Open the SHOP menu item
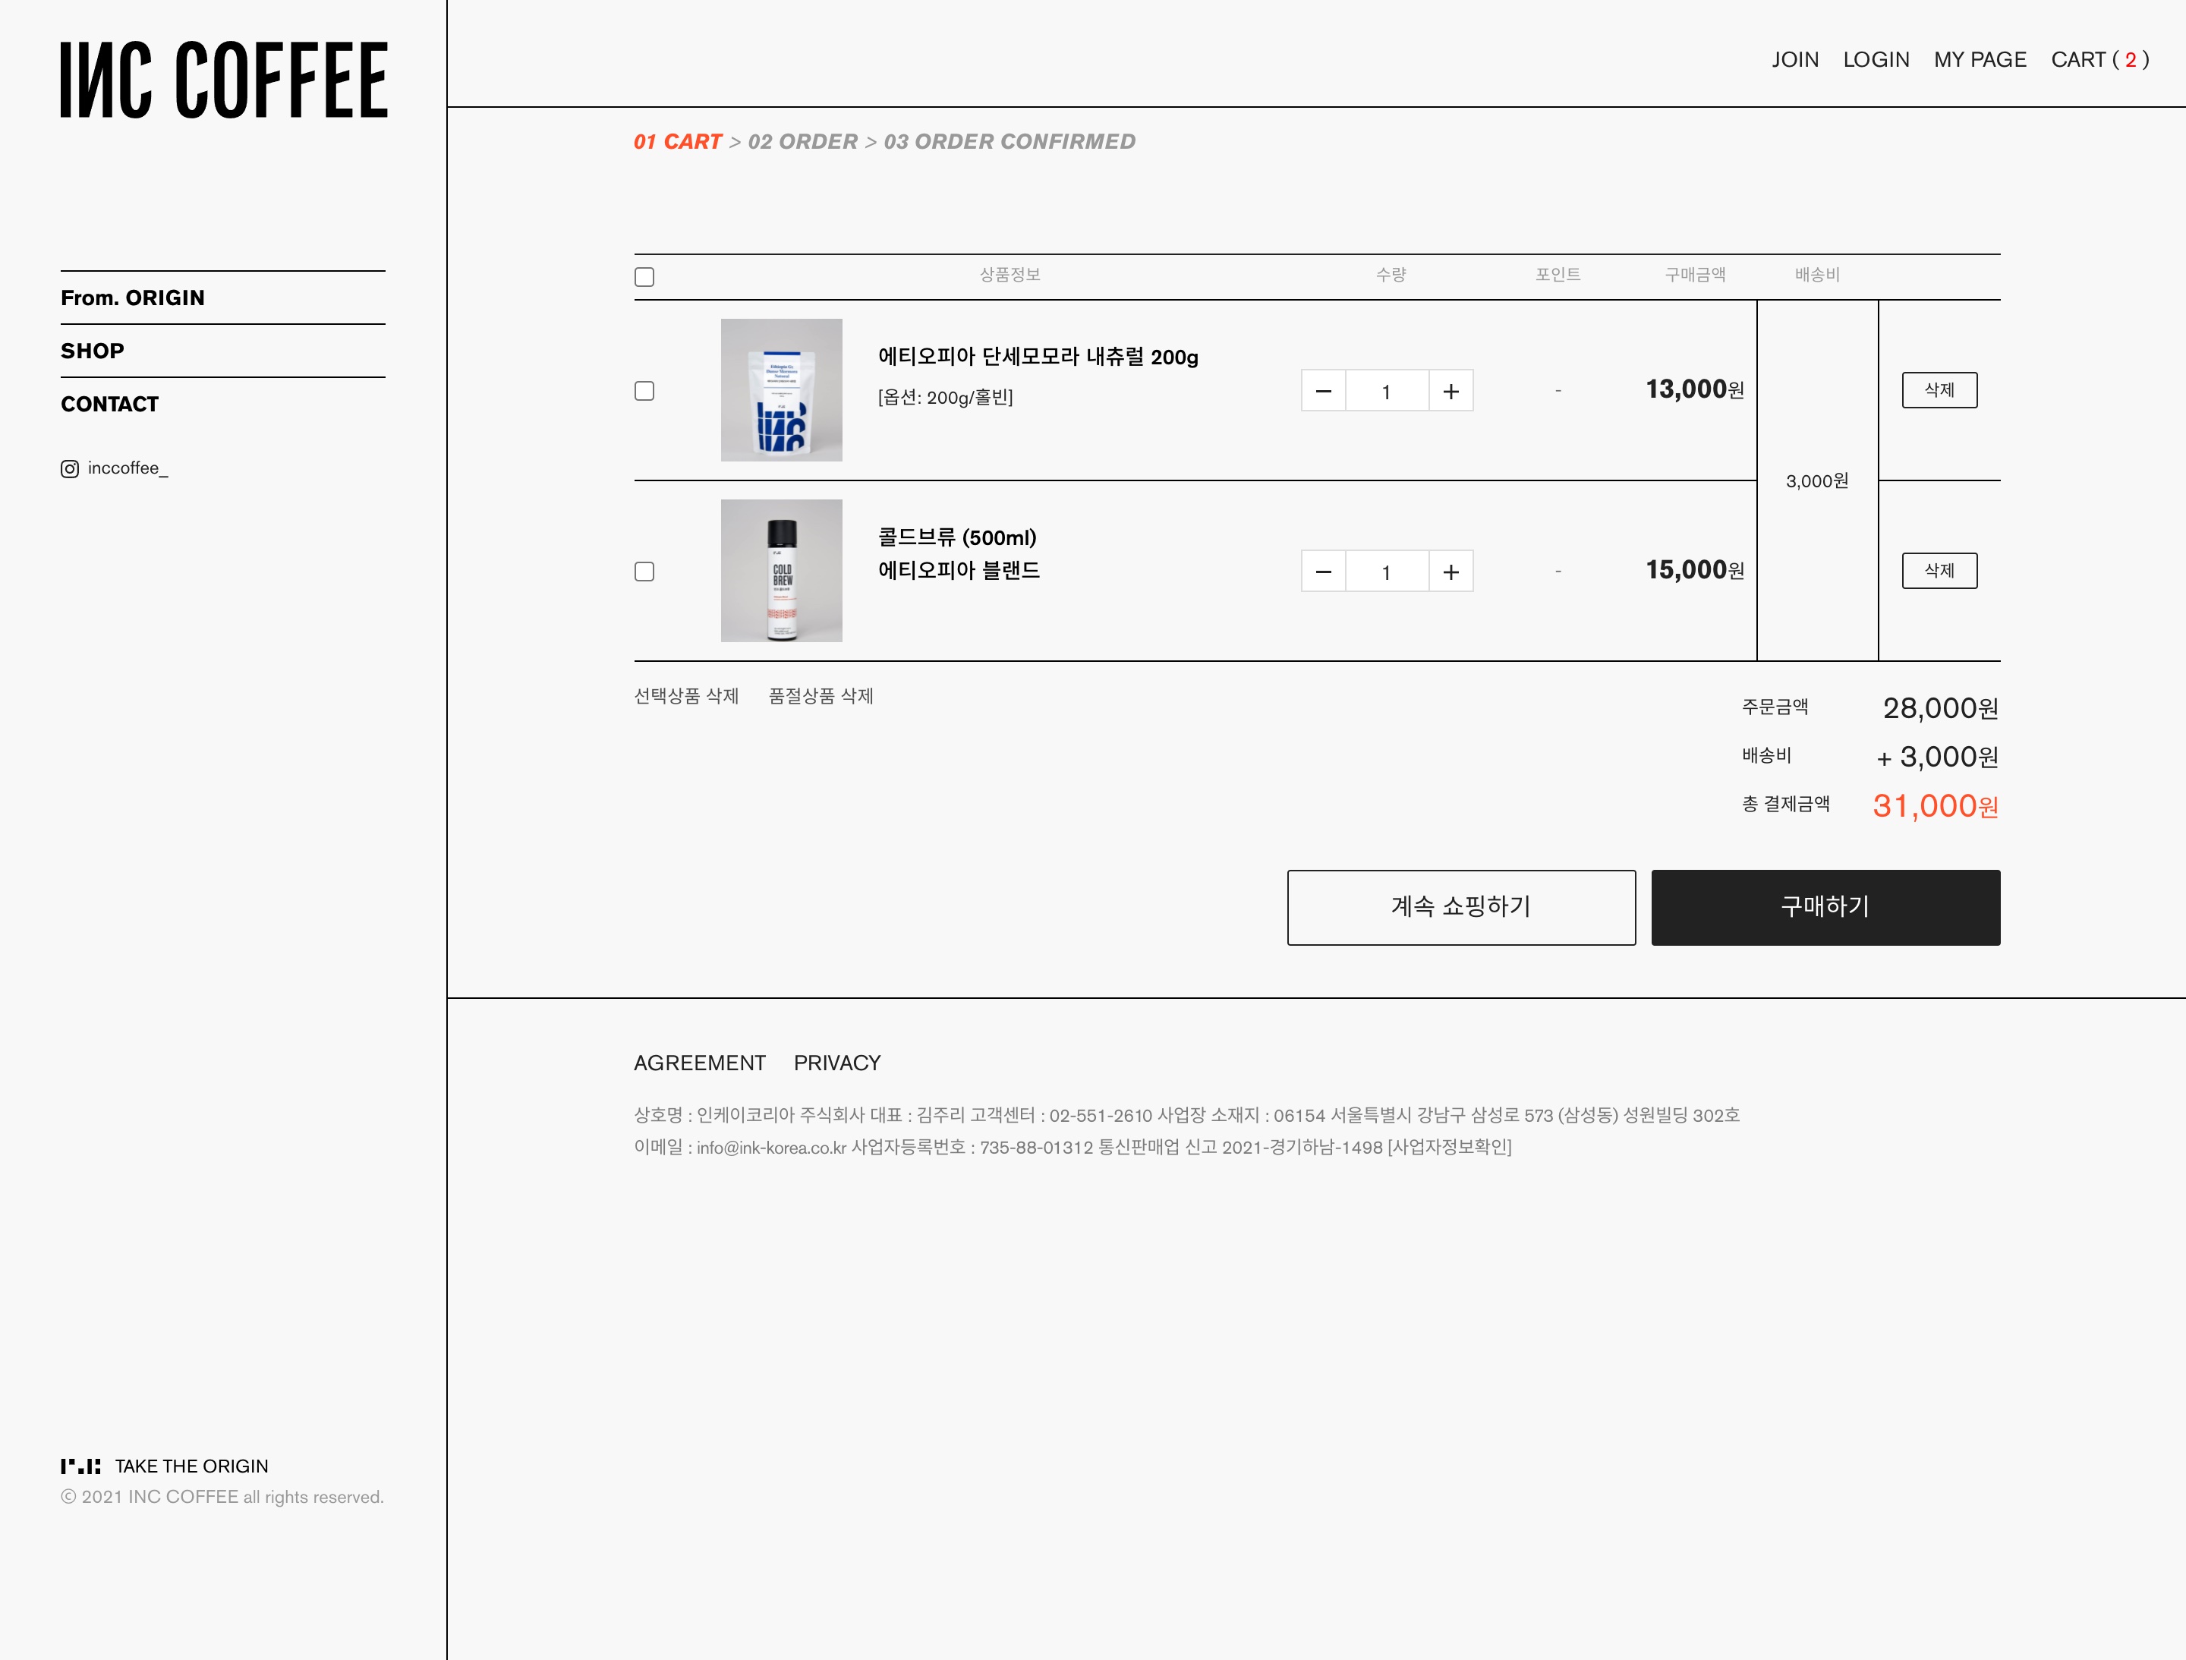Image resolution: width=2186 pixels, height=1660 pixels. coord(92,351)
